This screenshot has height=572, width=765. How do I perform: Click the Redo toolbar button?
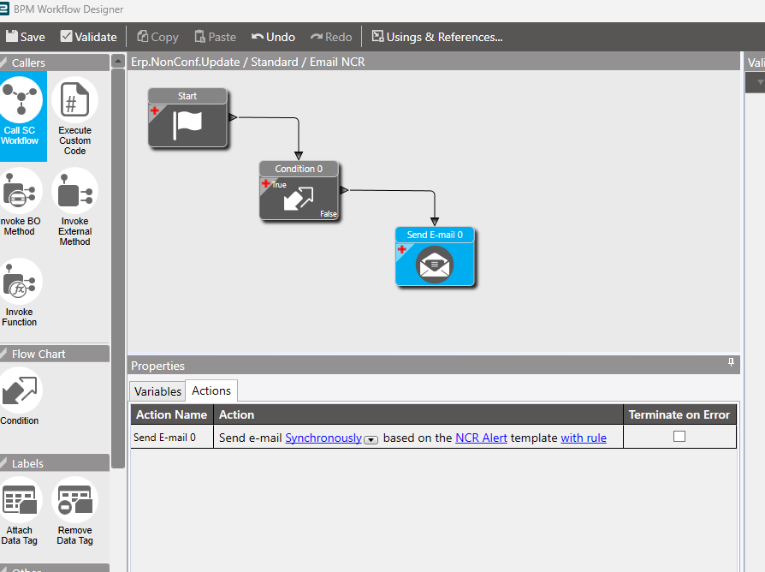pyautogui.click(x=331, y=37)
